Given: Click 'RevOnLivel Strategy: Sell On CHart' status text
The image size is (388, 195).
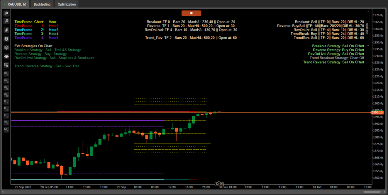Looking at the screenshot, I should pos(336,54).
